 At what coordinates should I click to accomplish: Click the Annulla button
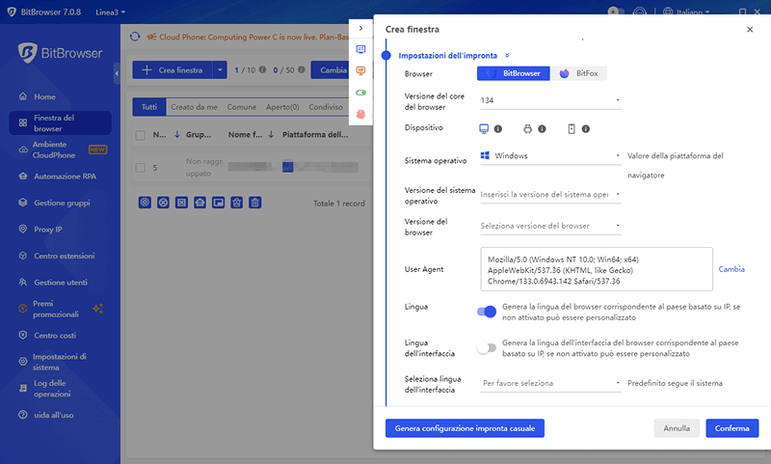click(x=677, y=428)
